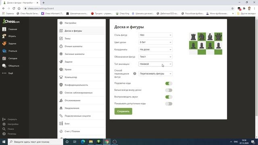Click the Очные шахматы clock icon
Image resolution: width=258 pixels, height=145 pixels.
(61, 46)
